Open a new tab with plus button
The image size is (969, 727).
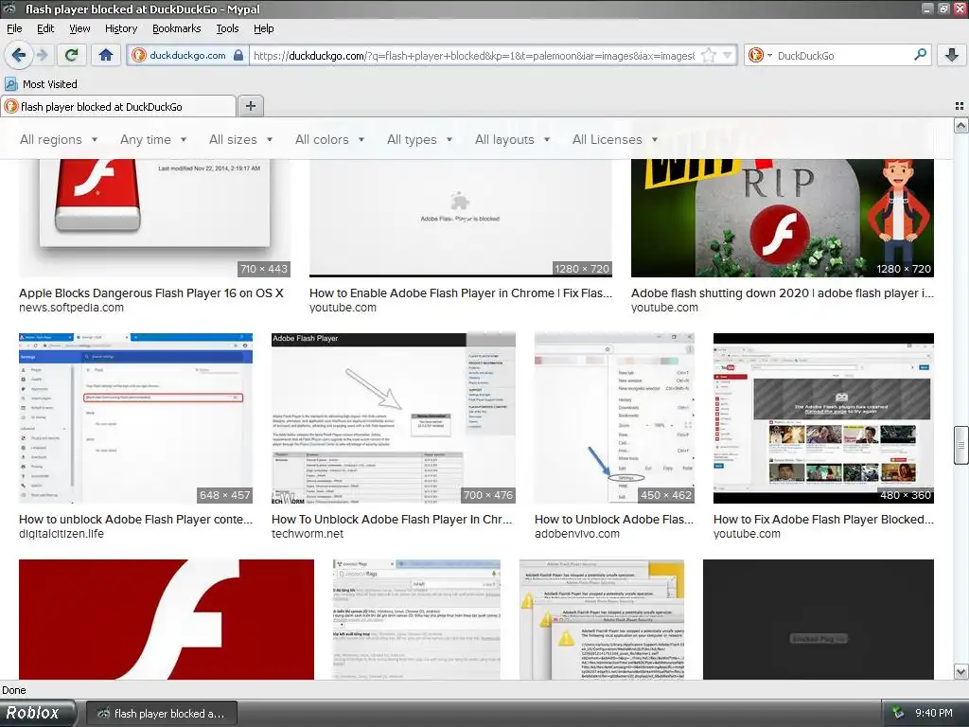[x=250, y=106]
